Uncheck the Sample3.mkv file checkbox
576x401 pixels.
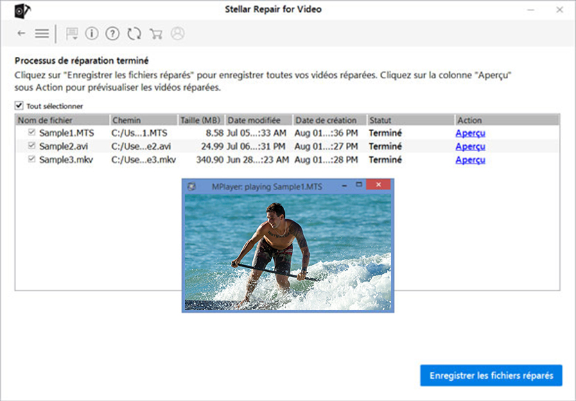pos(31,160)
